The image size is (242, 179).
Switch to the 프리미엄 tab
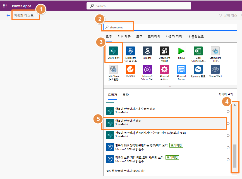click(154, 37)
